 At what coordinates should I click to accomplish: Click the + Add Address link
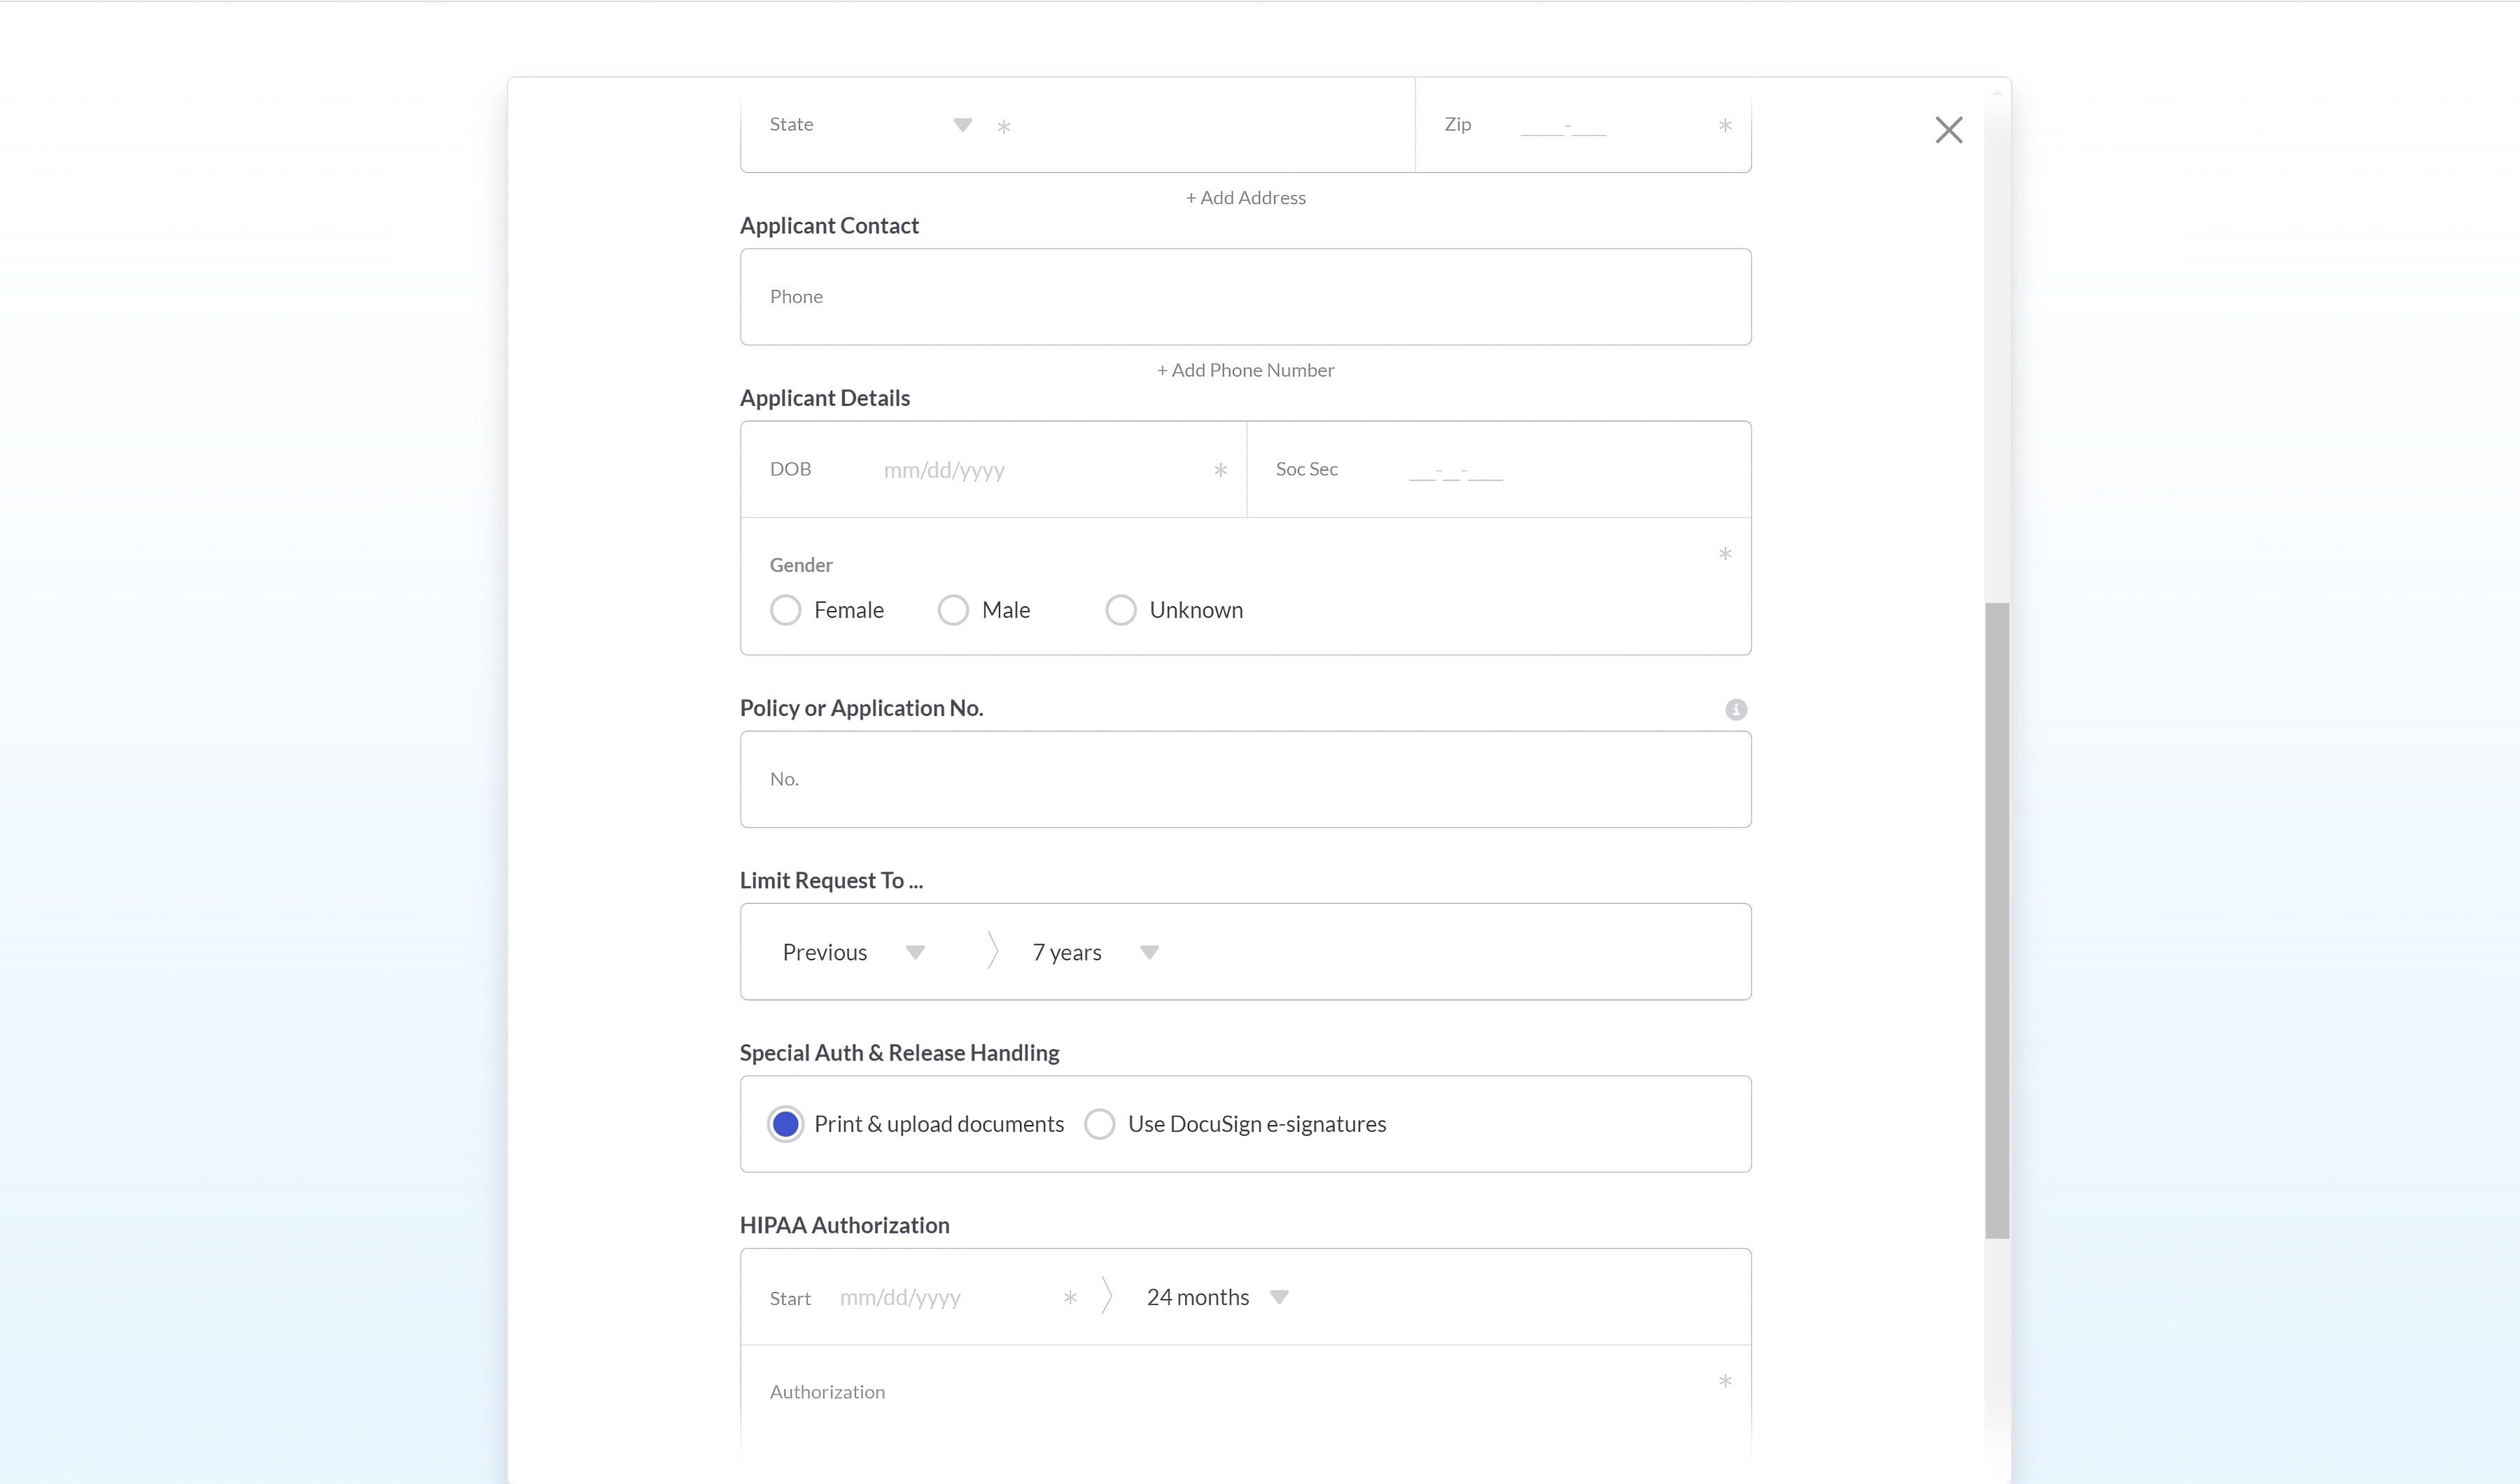[1245, 198]
